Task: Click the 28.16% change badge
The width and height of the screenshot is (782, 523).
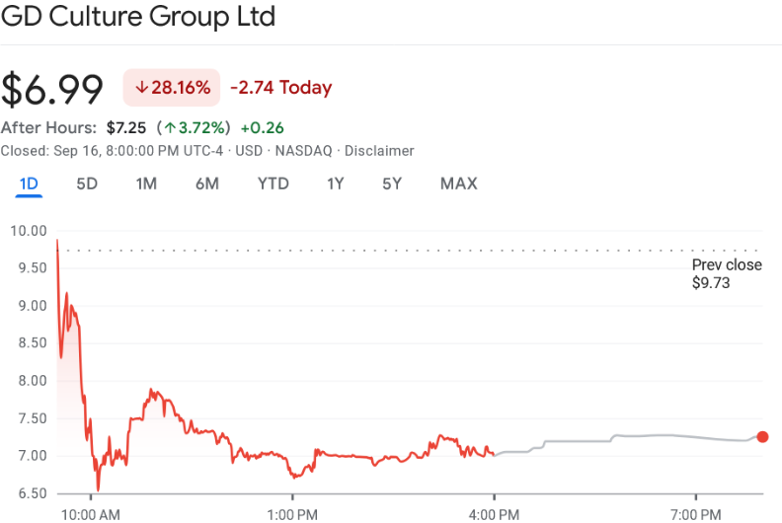Action: click(172, 88)
